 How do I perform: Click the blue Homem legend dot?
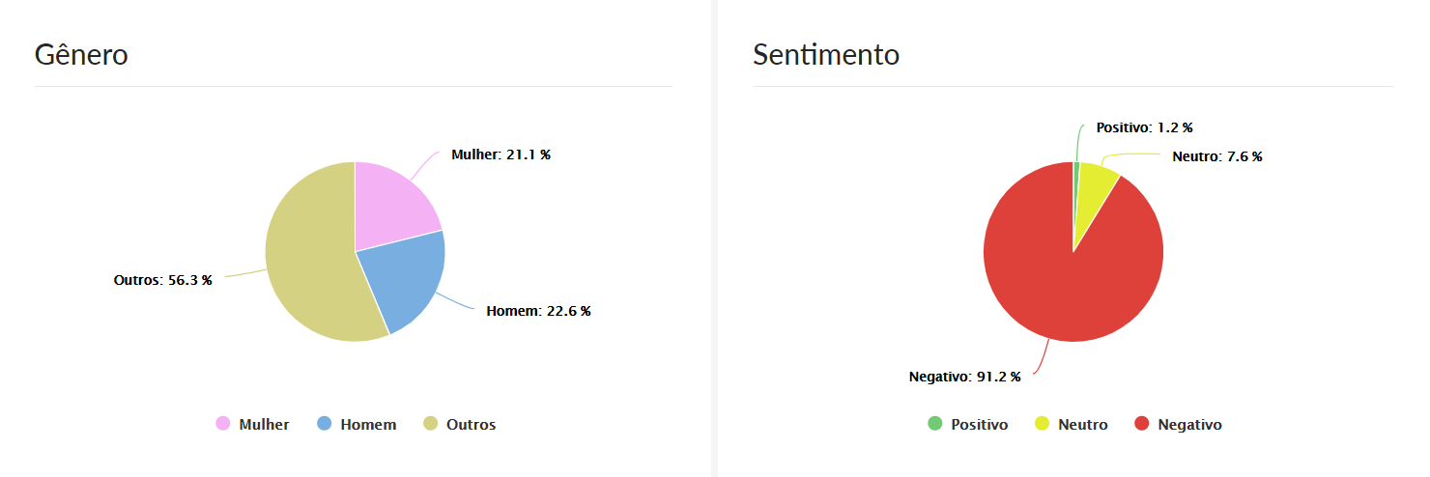[325, 424]
